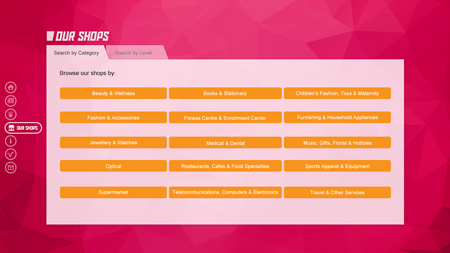Open Fitness Centre & Enrichment Center
Viewport: 450px width, 253px height.
coord(225,117)
